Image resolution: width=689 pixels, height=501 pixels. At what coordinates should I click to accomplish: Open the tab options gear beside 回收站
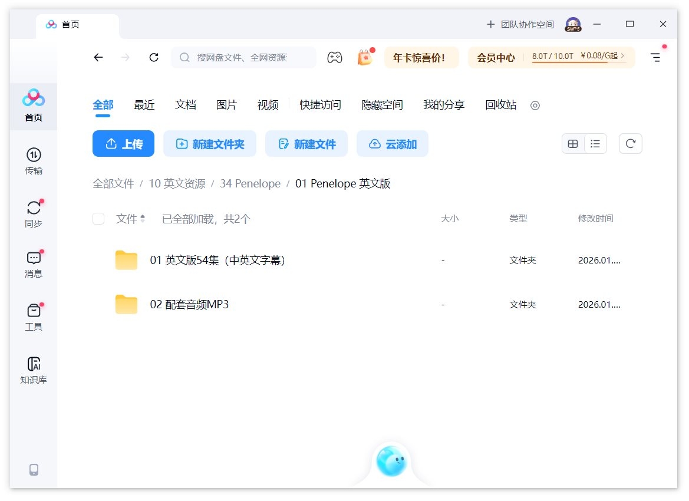click(x=535, y=106)
